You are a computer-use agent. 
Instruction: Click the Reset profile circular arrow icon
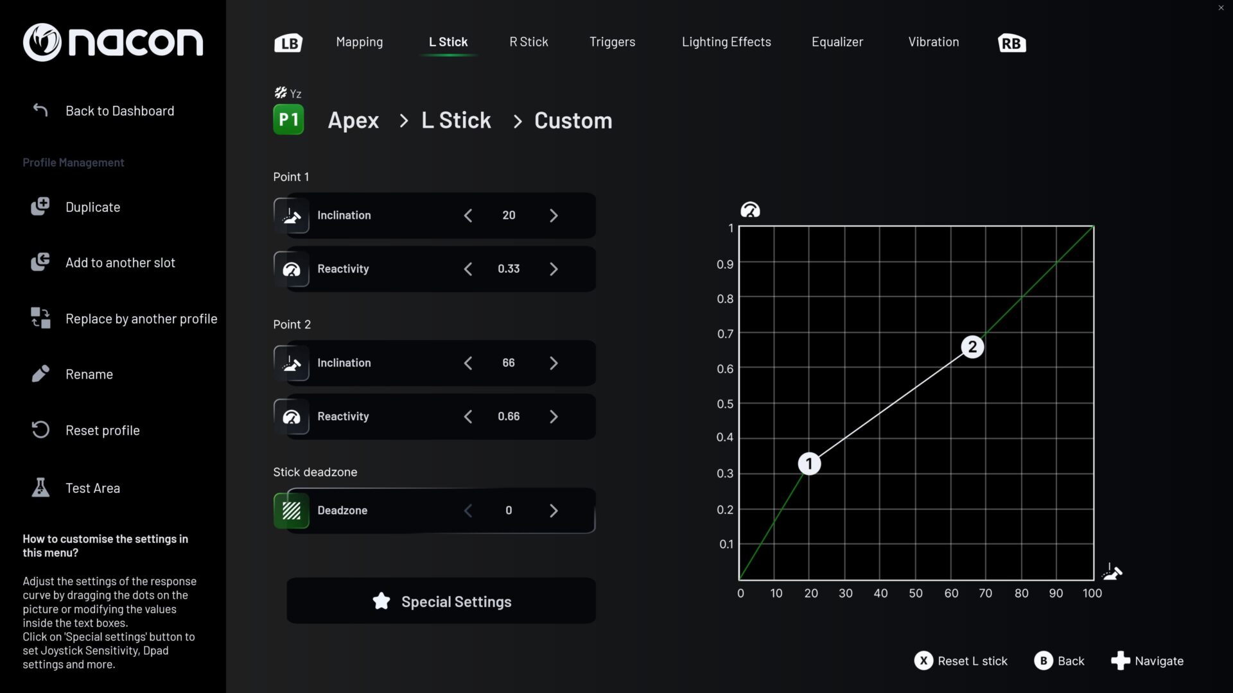point(40,430)
